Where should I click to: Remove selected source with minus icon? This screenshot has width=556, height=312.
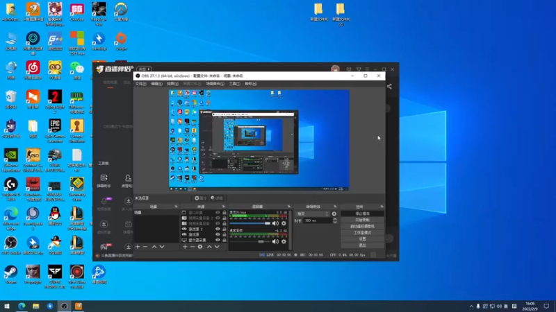point(193,247)
